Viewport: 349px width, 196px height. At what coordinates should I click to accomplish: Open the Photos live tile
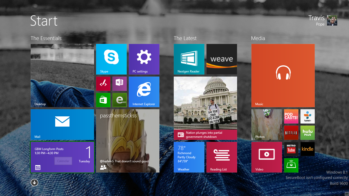pyautogui.click(x=266, y=124)
